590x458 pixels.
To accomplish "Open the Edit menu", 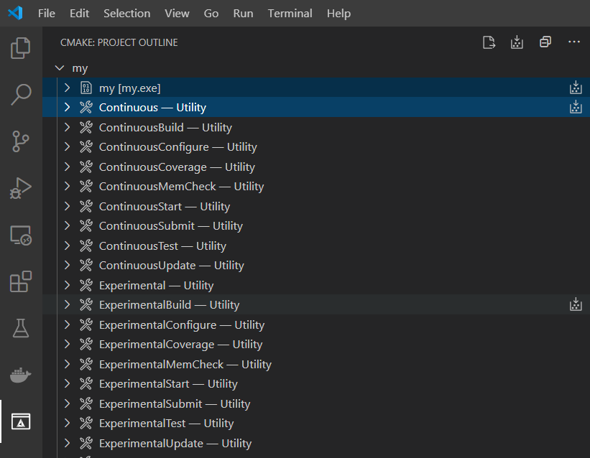I will tap(79, 14).
